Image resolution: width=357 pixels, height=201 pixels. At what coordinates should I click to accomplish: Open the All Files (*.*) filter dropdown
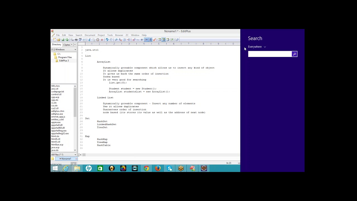coord(75,155)
